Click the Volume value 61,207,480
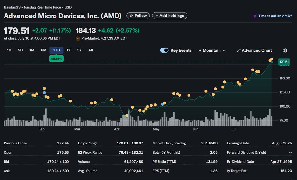 (134, 162)
